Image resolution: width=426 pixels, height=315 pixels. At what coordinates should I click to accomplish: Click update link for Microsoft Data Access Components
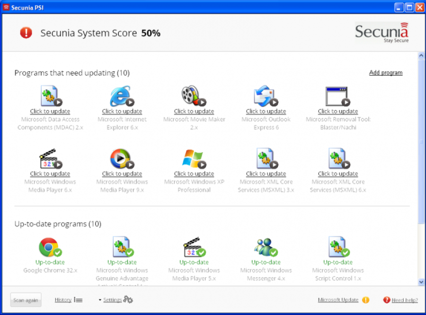point(50,111)
